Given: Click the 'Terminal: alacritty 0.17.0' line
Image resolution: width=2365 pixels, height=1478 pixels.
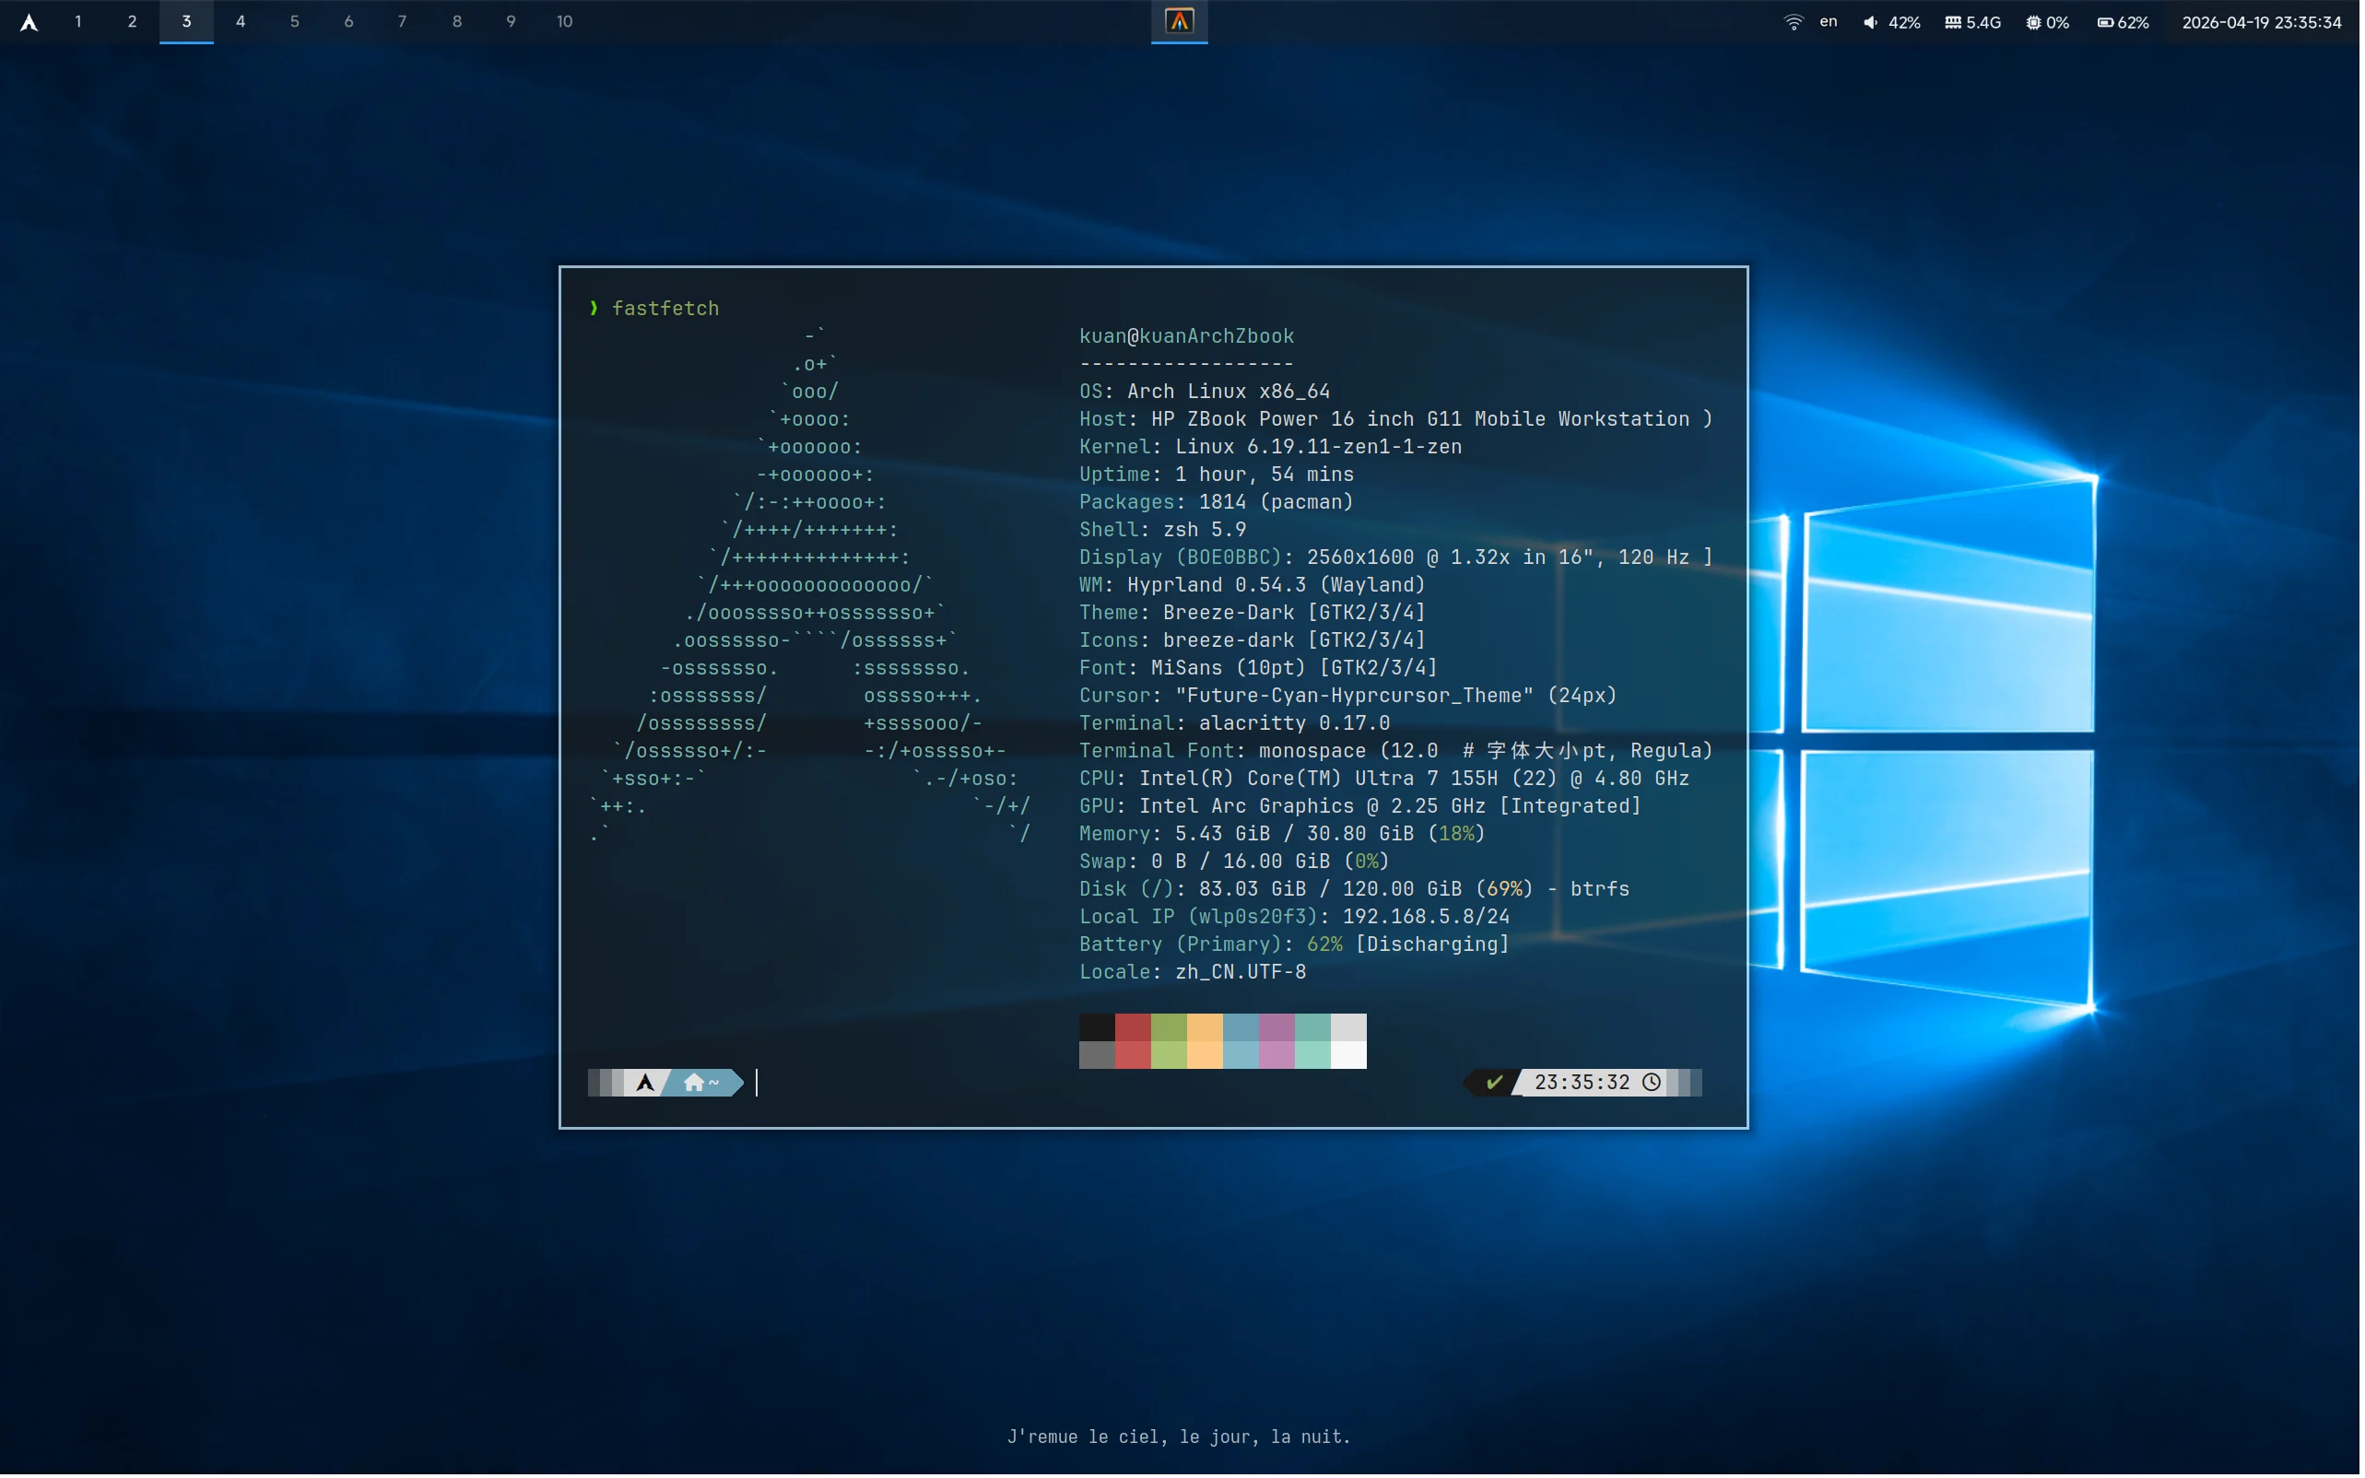Looking at the screenshot, I should pos(1237,724).
